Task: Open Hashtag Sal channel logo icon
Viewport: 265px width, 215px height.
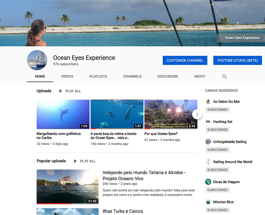Action: point(208,122)
